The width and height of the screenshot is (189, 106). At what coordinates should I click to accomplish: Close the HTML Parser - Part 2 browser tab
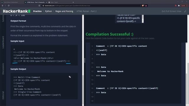(47, 2)
